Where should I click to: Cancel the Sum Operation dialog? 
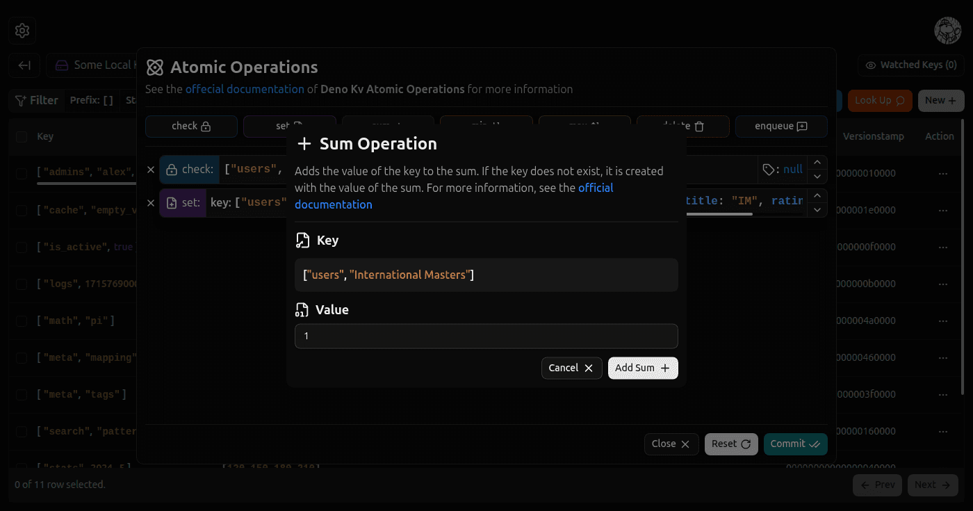[x=571, y=368]
